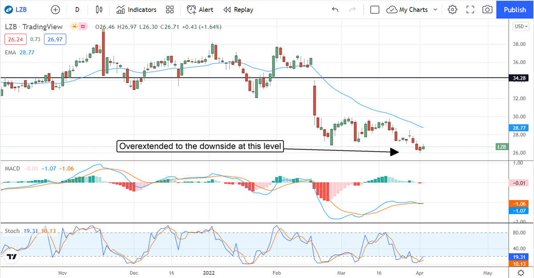Open the indicator templates grid icon
The width and height of the screenshot is (534, 278).
point(170,9)
